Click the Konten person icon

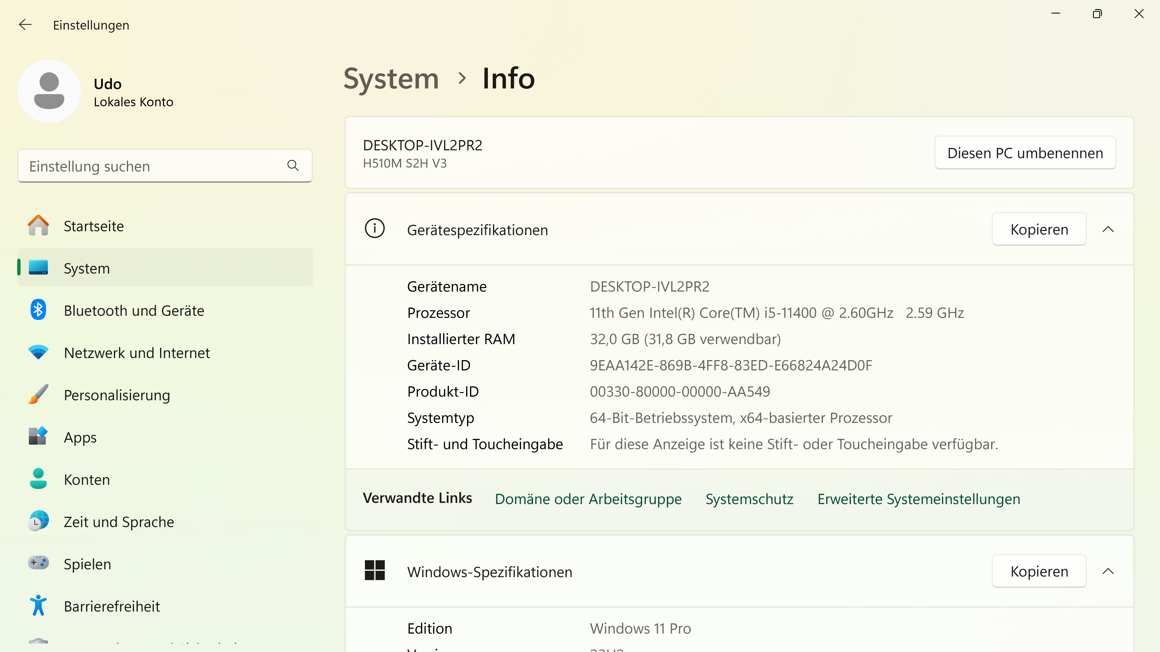click(38, 479)
